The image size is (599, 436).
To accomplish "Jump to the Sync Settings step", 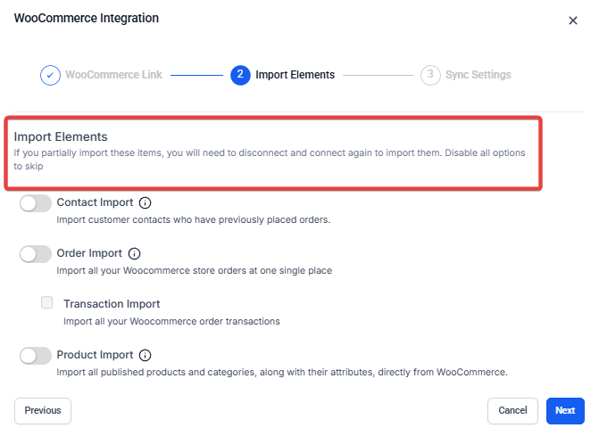I will coord(480,75).
